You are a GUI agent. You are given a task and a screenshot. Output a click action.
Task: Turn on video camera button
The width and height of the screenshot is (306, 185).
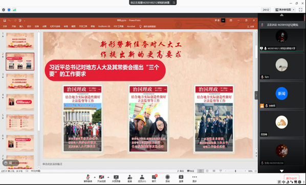(x=101, y=178)
